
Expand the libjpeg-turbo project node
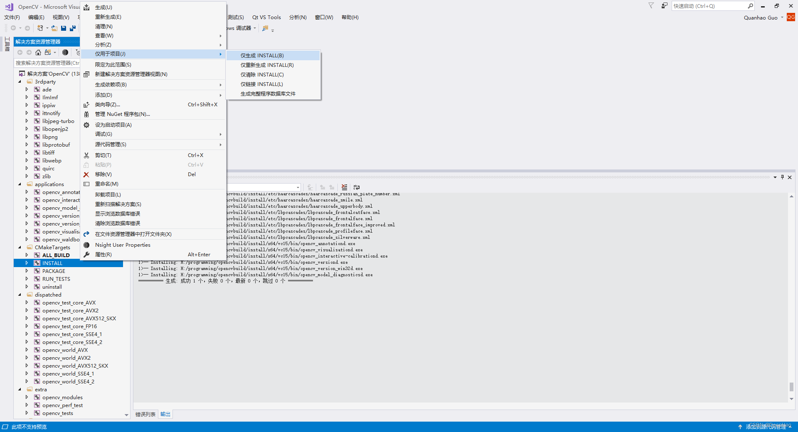tap(27, 121)
